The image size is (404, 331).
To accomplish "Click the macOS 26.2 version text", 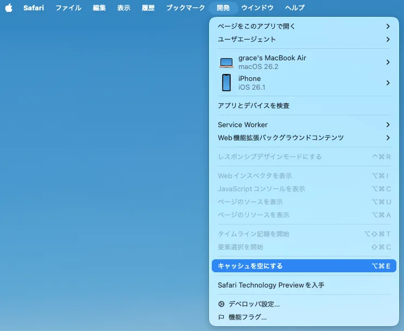I will click(258, 66).
